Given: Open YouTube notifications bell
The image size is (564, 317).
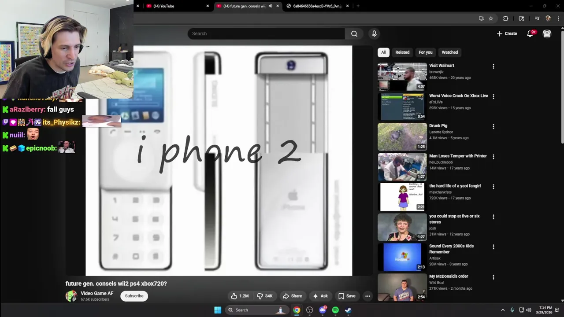Looking at the screenshot, I should (530, 33).
